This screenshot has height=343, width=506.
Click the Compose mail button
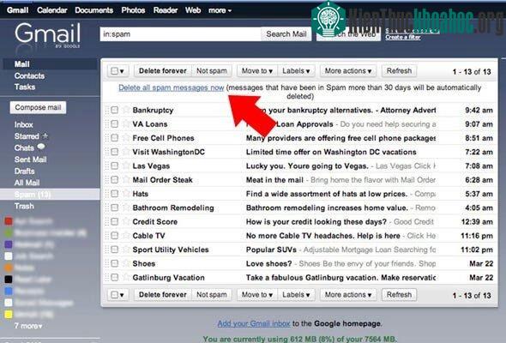38,107
